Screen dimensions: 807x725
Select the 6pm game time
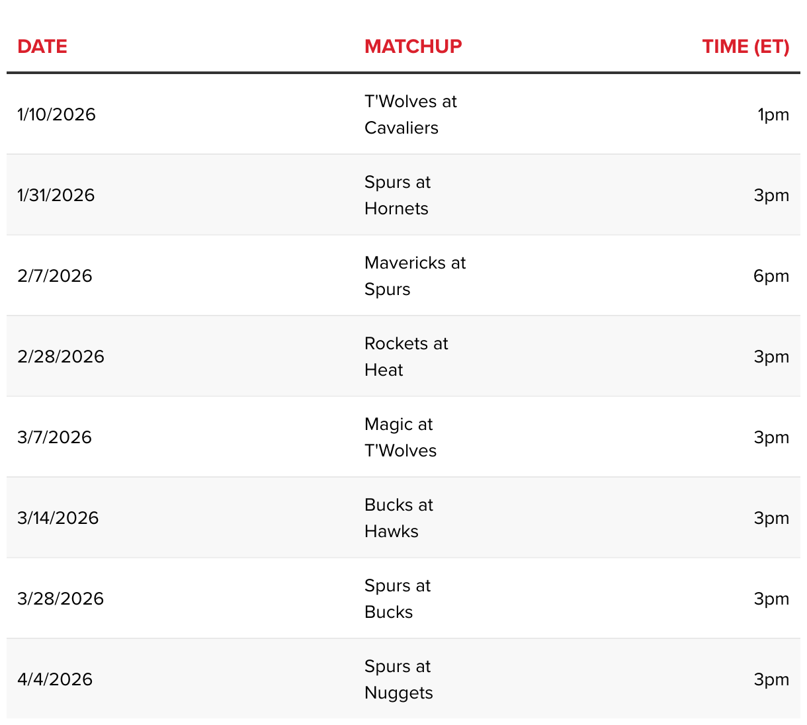[771, 277]
